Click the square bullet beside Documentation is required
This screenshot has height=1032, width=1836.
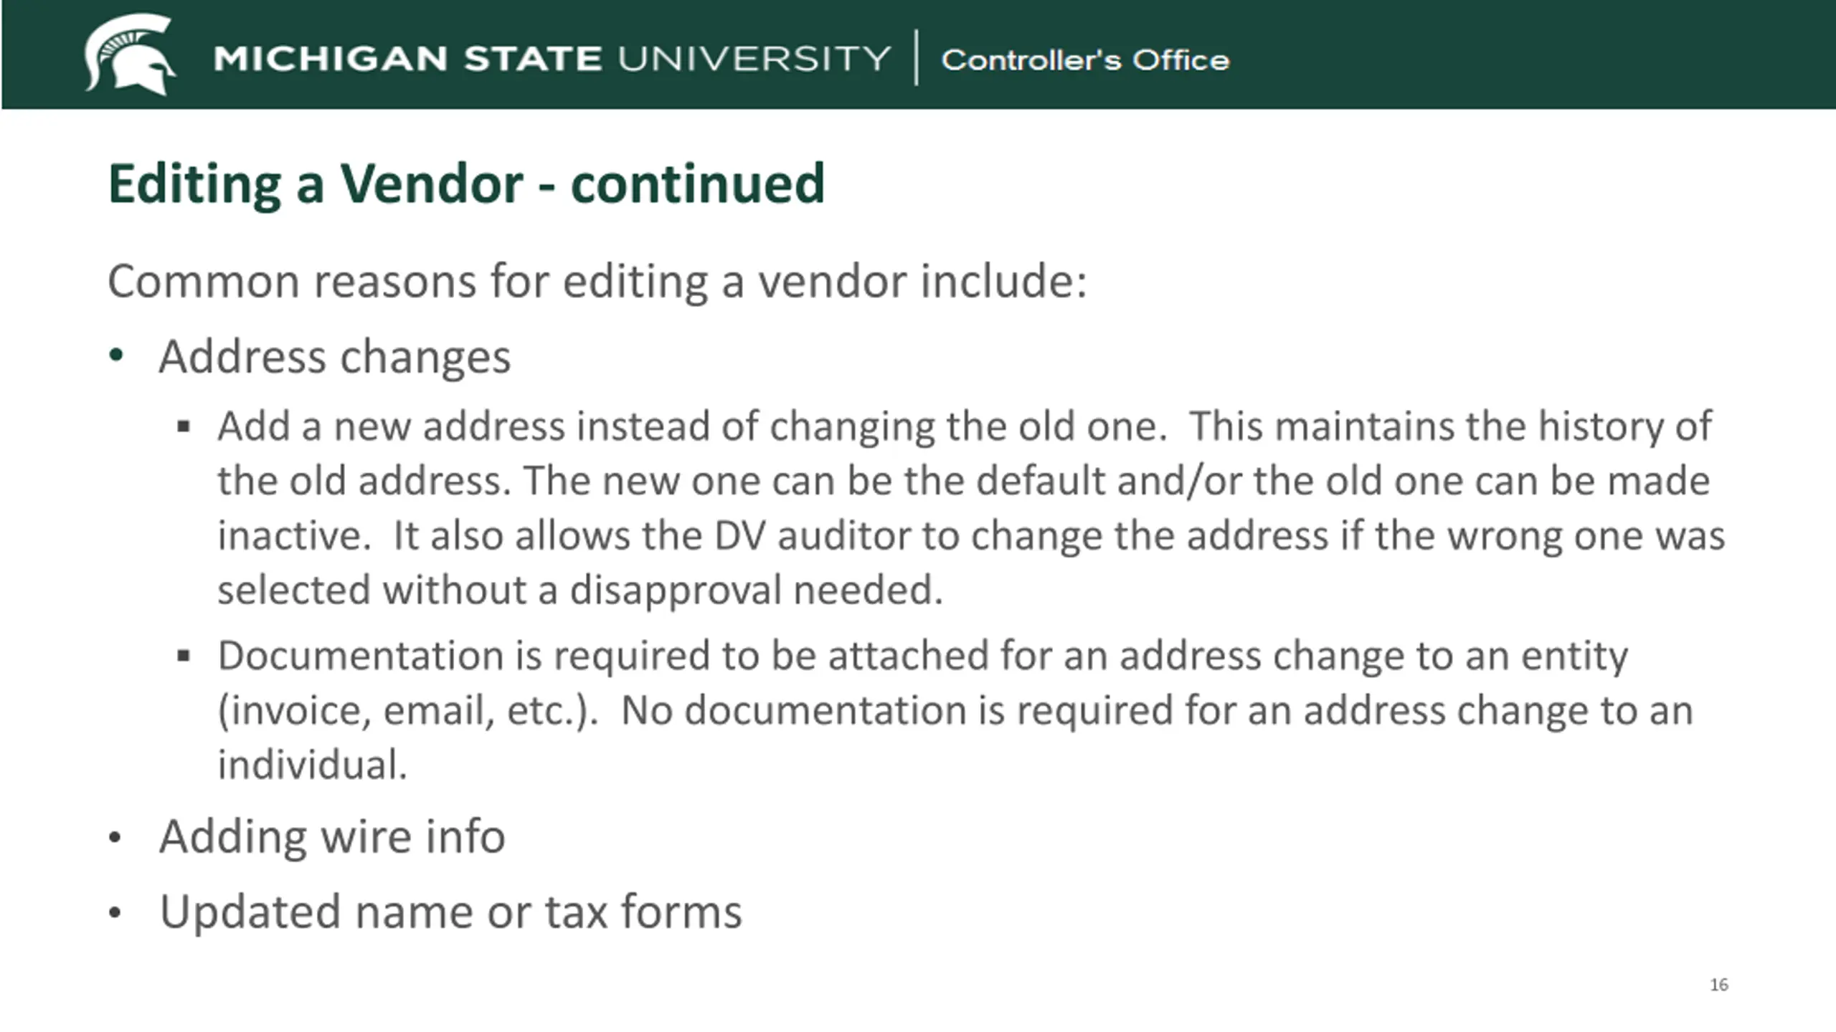(184, 656)
